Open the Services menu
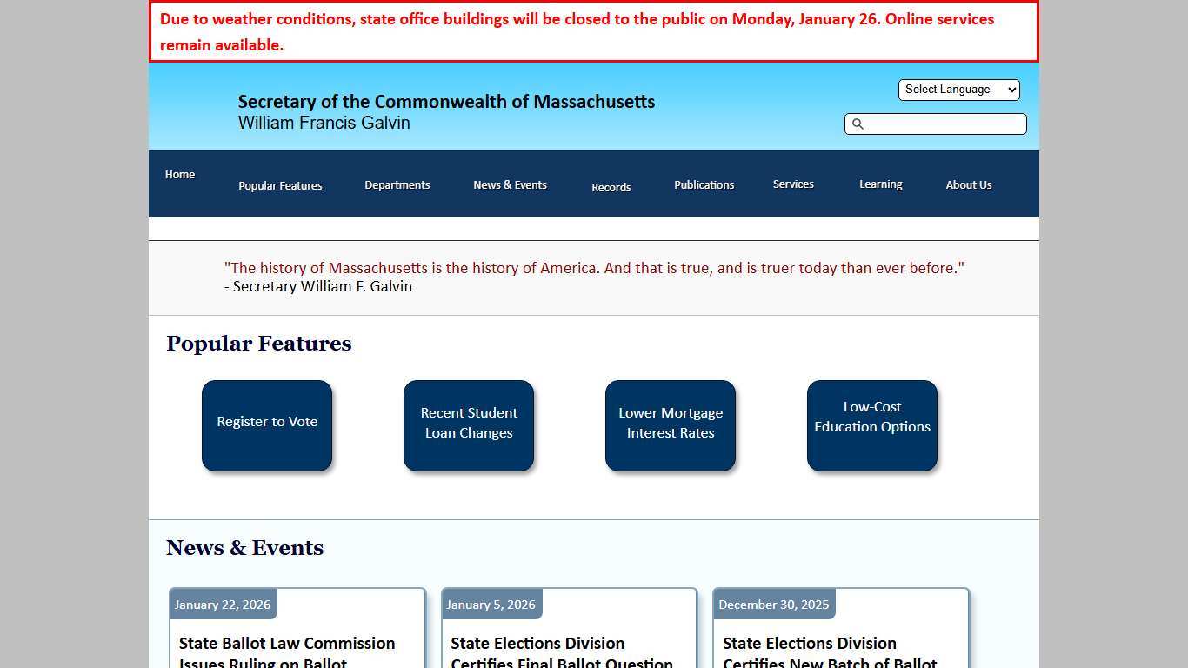 click(793, 184)
